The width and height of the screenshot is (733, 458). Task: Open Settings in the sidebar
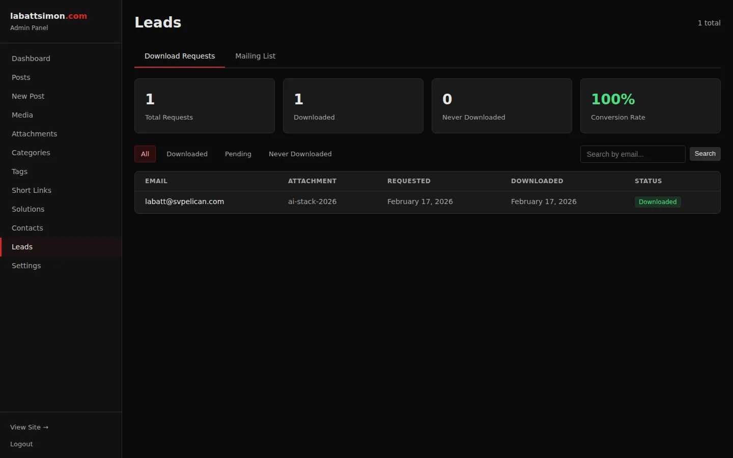pos(26,266)
